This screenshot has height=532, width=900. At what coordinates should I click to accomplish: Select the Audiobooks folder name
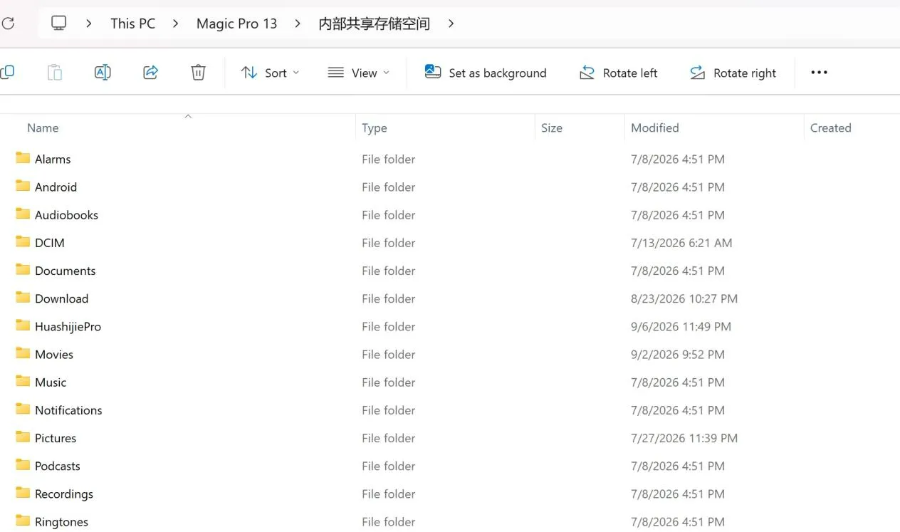point(66,215)
